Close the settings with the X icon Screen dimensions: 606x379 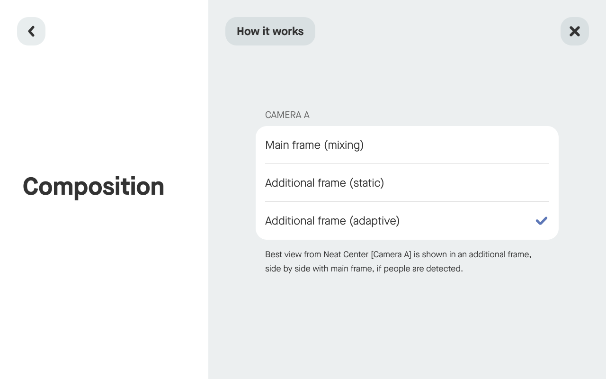pos(574,31)
